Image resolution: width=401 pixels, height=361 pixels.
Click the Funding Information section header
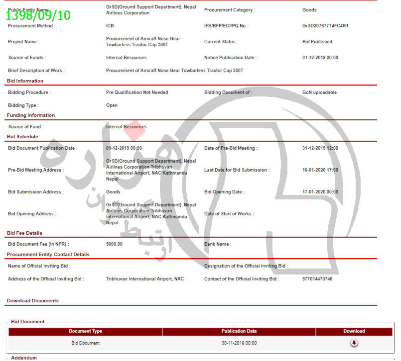pos(30,115)
